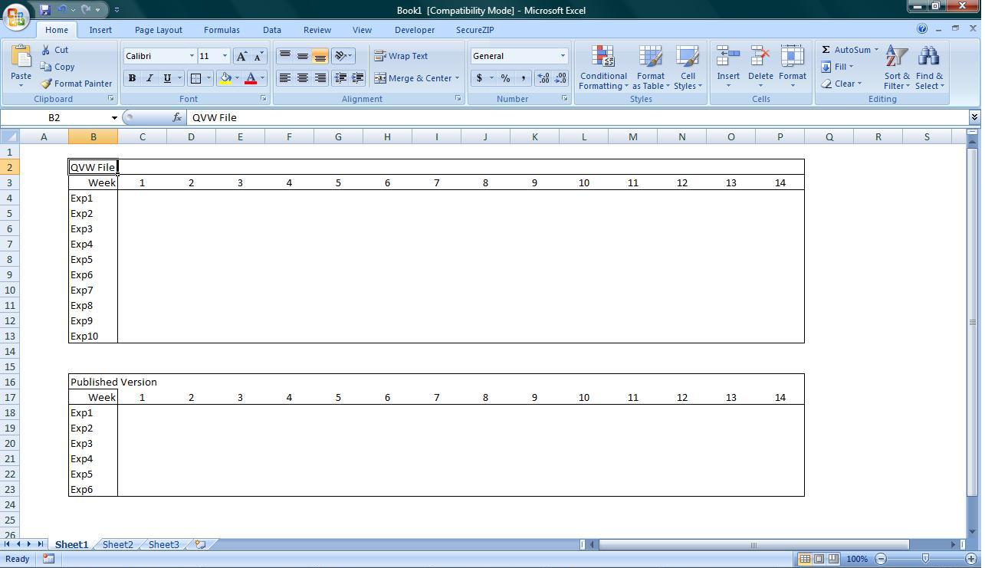Apply comma style

point(523,78)
